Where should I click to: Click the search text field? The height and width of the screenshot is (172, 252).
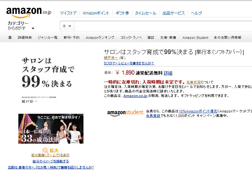(x=163, y=26)
